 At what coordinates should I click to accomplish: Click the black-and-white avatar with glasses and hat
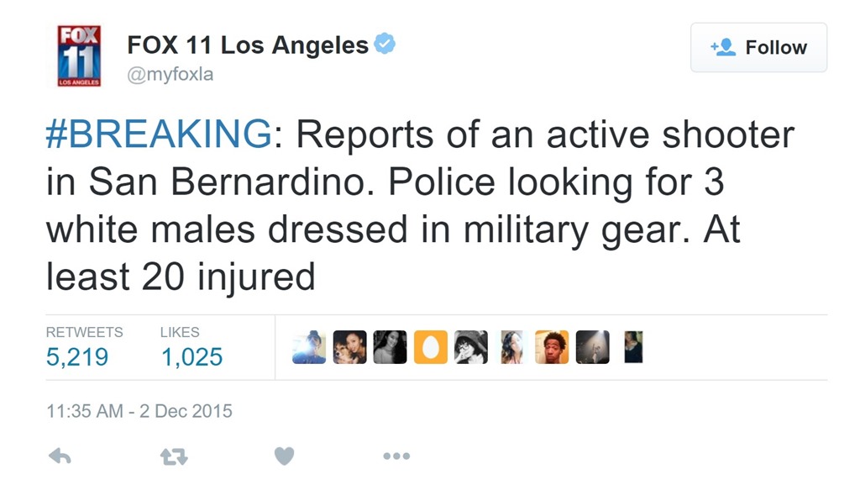tap(471, 346)
